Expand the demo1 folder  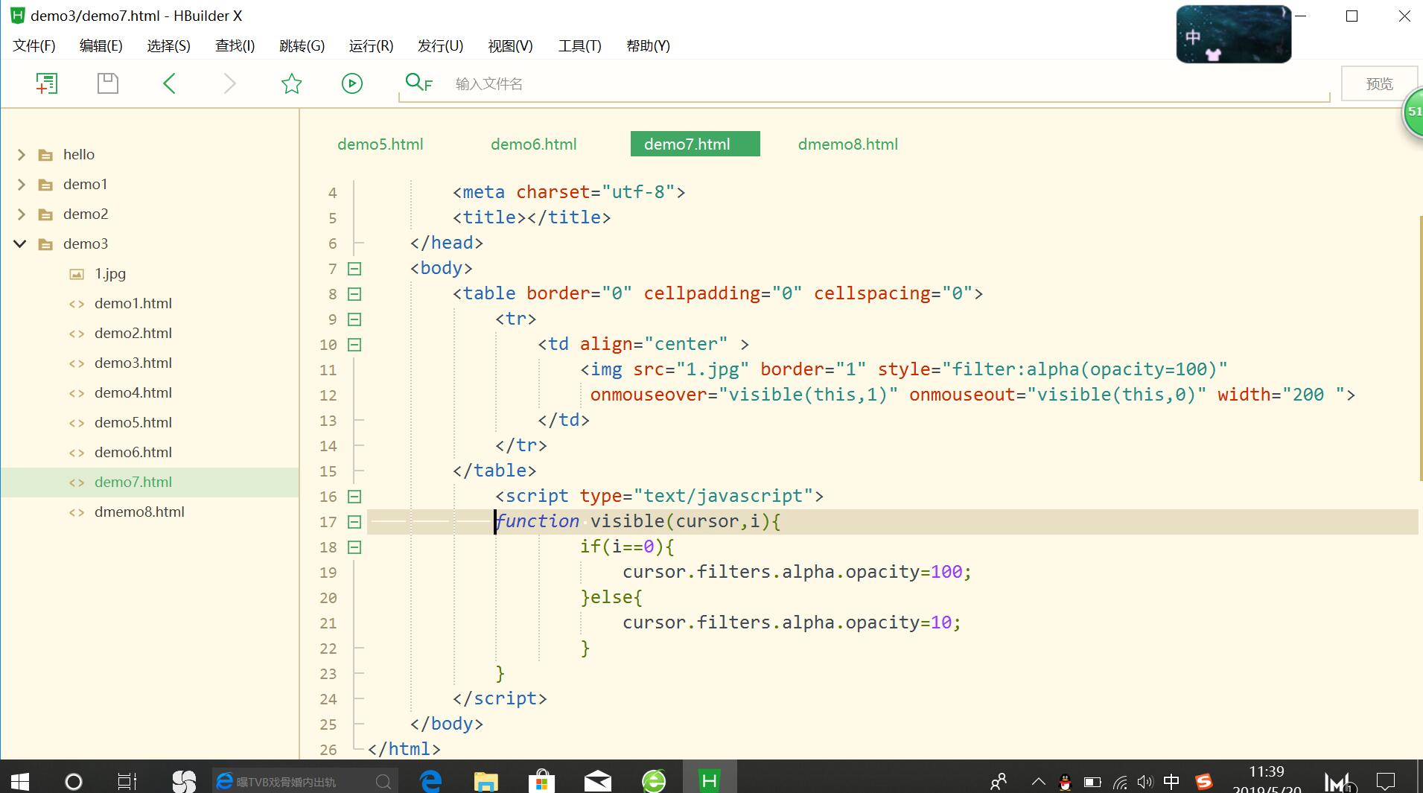click(22, 185)
